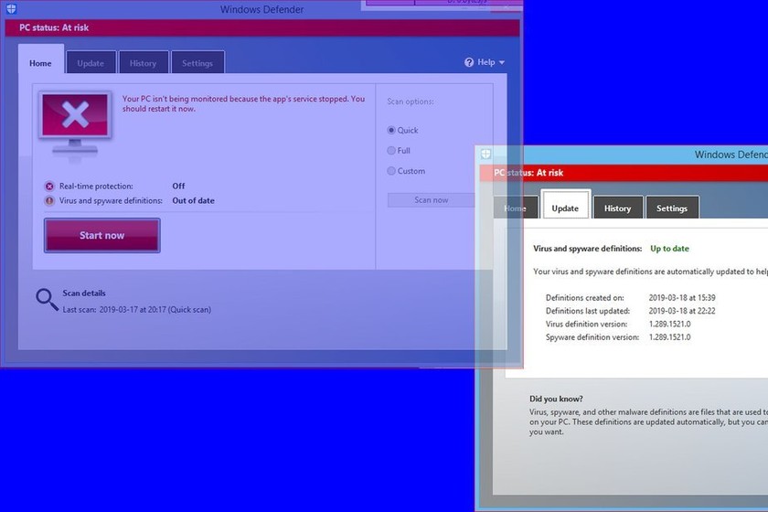Open History tab in right Defender window
The width and height of the screenshot is (768, 512).
click(618, 208)
